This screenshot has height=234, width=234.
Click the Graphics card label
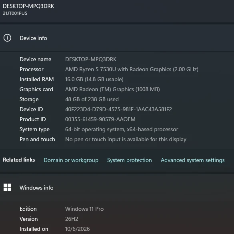pyautogui.click(x=36, y=89)
